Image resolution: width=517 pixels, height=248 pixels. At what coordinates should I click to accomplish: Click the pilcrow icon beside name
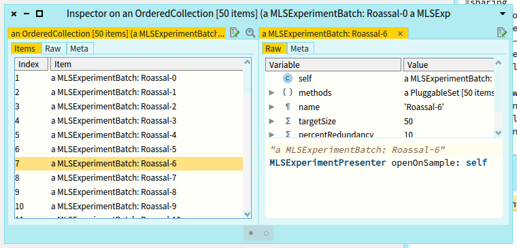coord(288,107)
